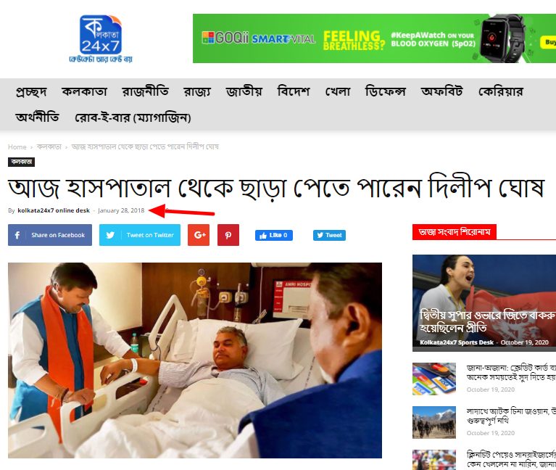This screenshot has height=470, width=556.
Task: Share on Google Plus icon
Action: [x=199, y=235]
